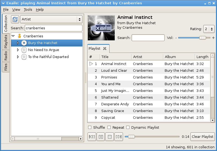Stop playback with the stop button
This screenshot has height=151, width=217.
point(110,137)
